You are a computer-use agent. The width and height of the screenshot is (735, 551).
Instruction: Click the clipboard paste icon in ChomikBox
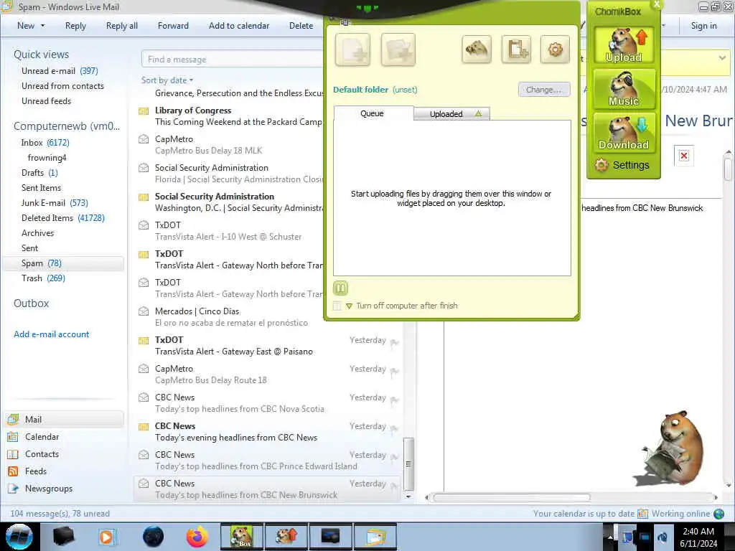[x=516, y=50]
